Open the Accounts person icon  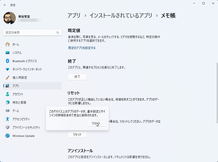coord(8,94)
